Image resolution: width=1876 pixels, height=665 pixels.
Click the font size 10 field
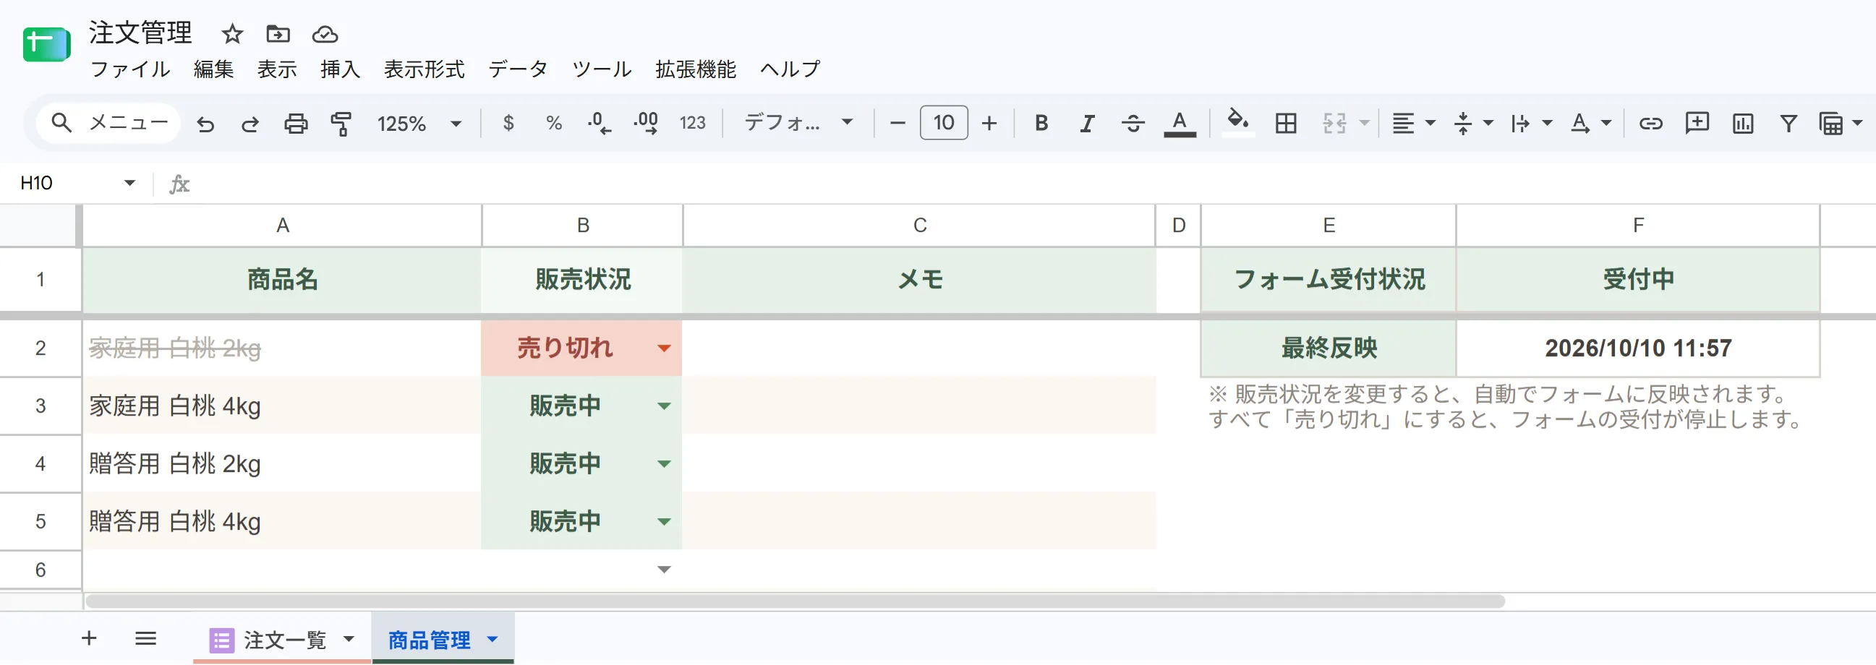(944, 122)
